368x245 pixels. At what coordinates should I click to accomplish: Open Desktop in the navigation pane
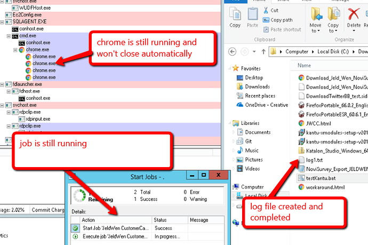(x=254, y=77)
